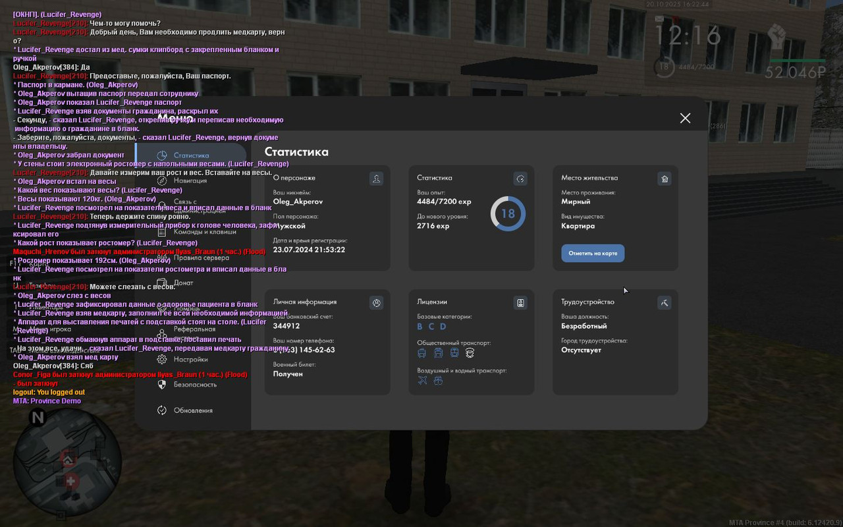Click the ID badge icon in Лицензии card
843x527 pixels.
tap(520, 303)
